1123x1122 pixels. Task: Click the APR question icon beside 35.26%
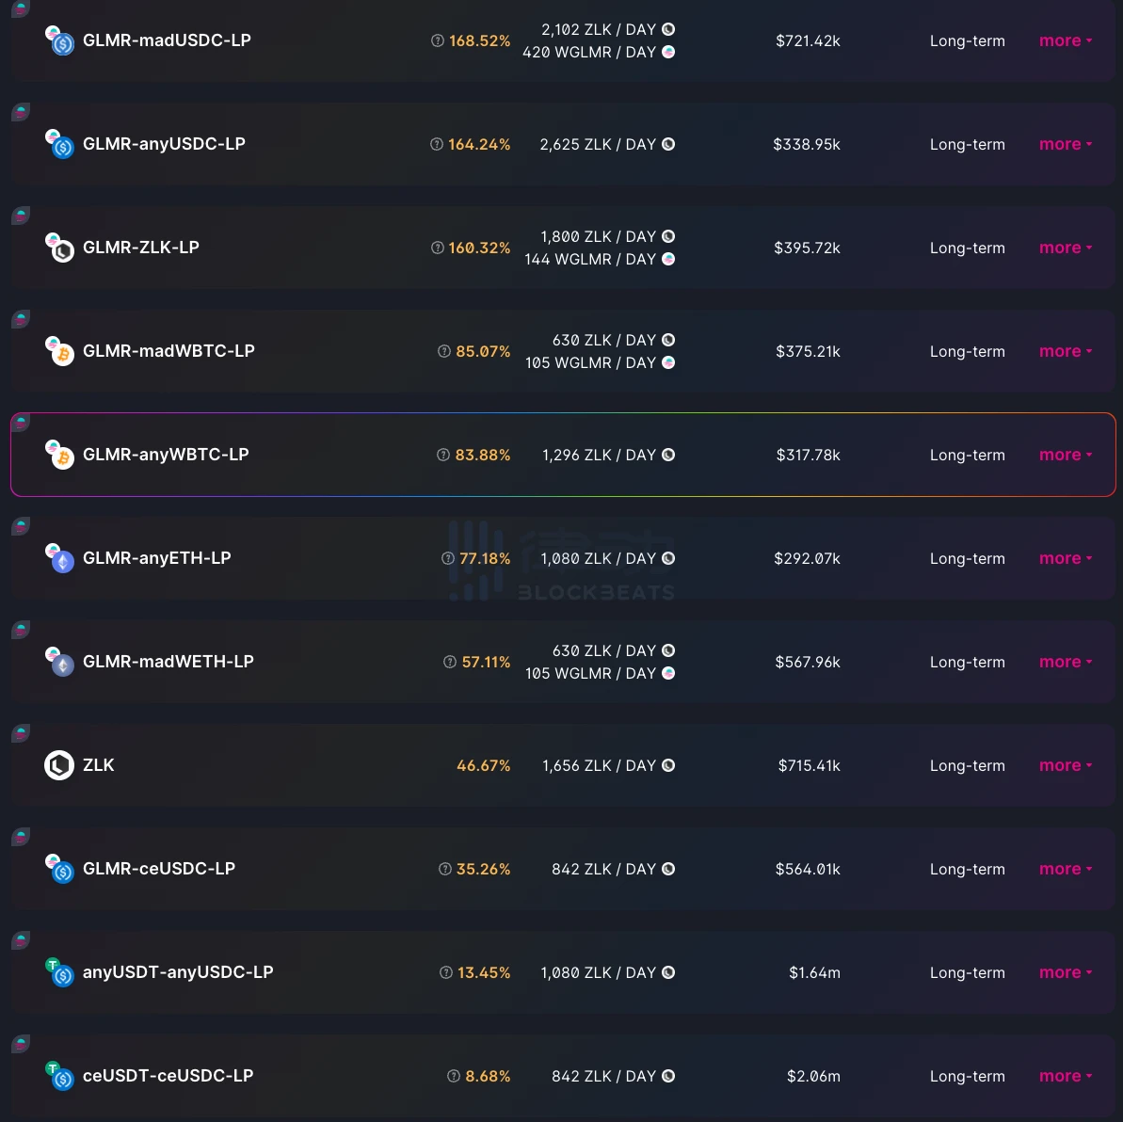coord(444,869)
